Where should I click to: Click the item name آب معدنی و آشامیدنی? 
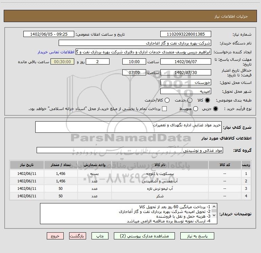[160, 181]
